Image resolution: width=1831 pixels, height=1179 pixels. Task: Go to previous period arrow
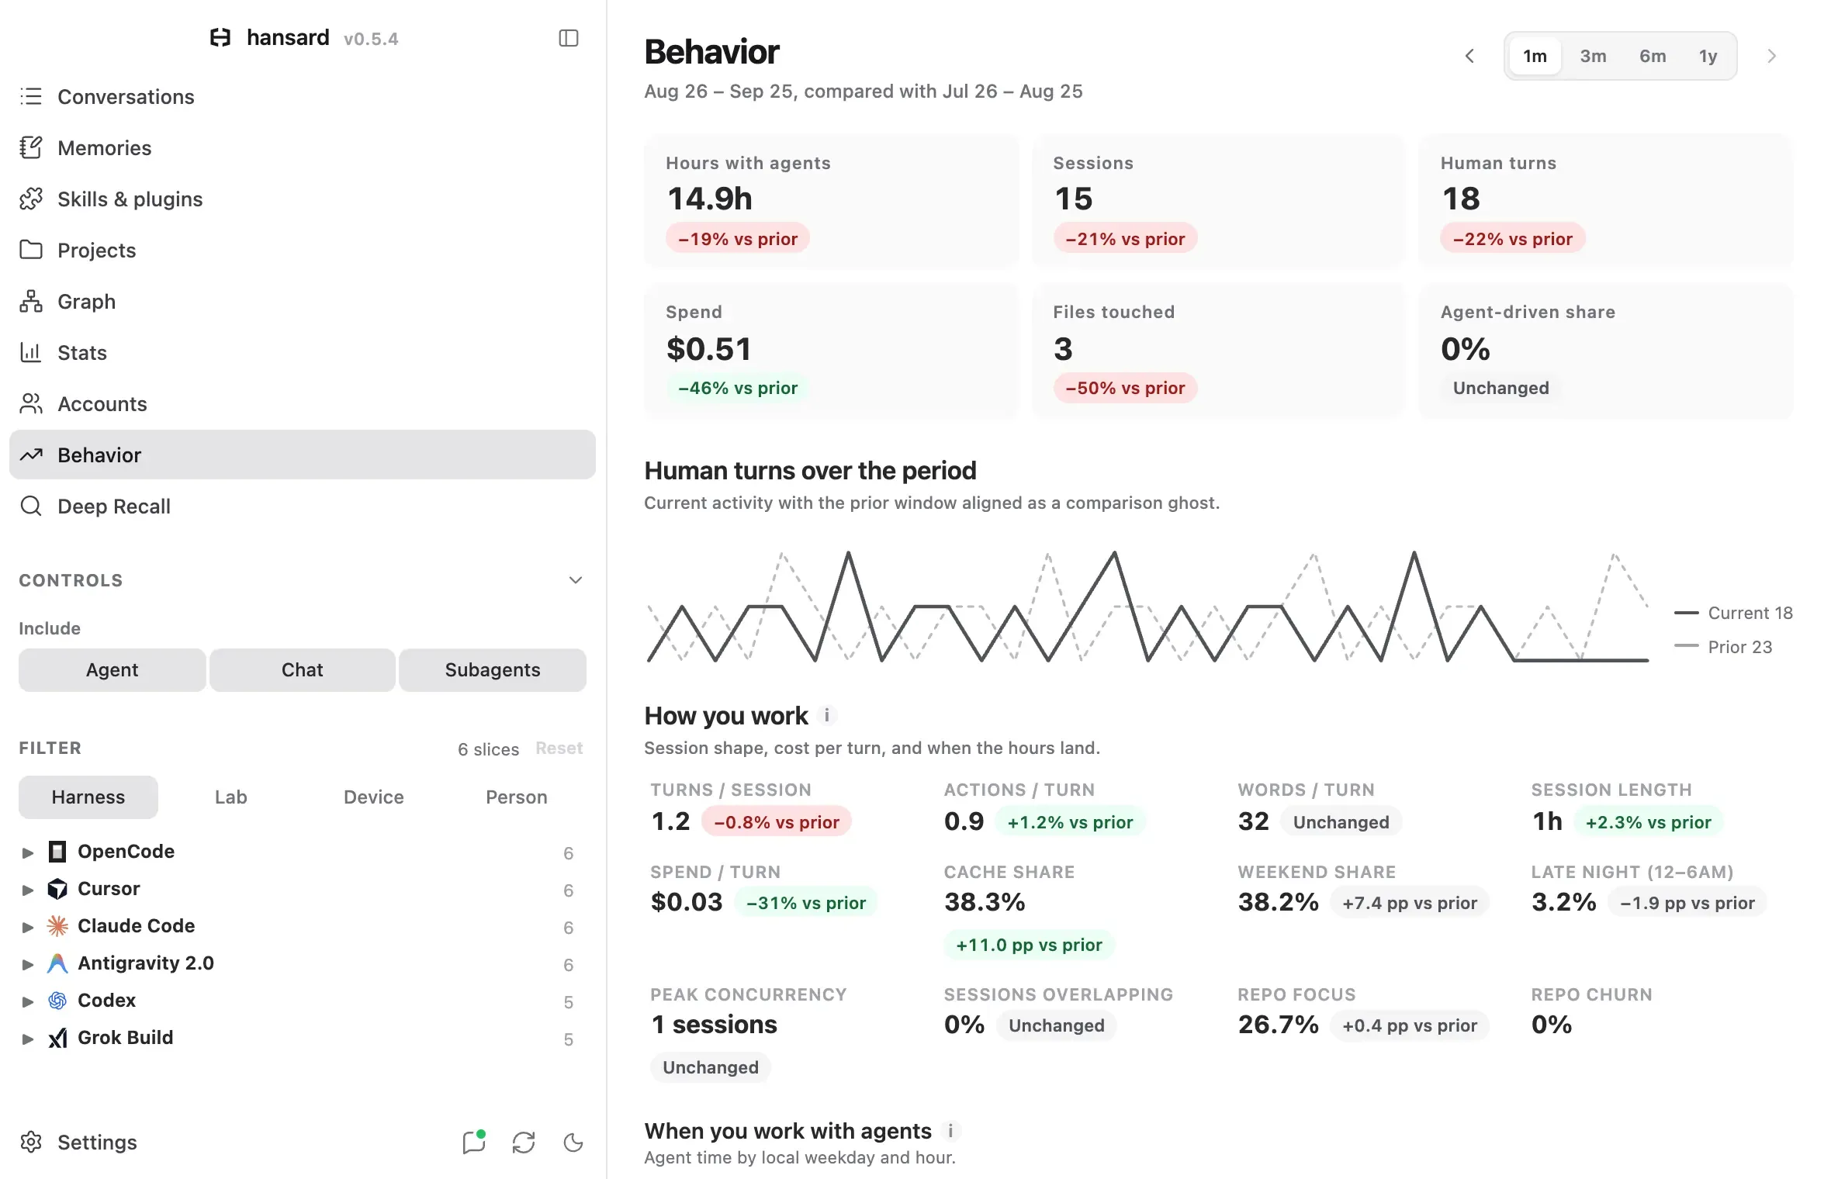pyautogui.click(x=1469, y=56)
